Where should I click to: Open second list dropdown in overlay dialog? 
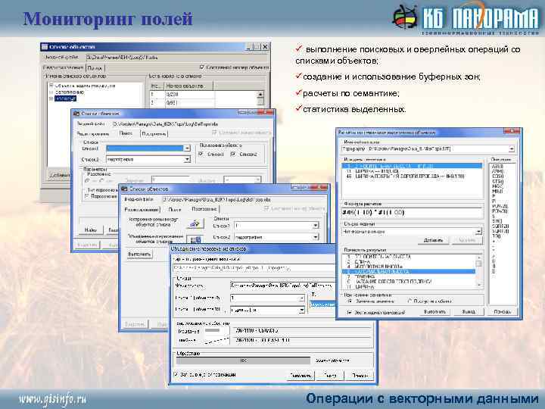click(301, 310)
